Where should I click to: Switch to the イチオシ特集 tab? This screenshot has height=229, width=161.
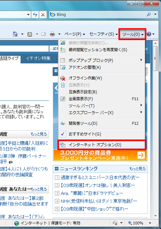[x=38, y=58]
